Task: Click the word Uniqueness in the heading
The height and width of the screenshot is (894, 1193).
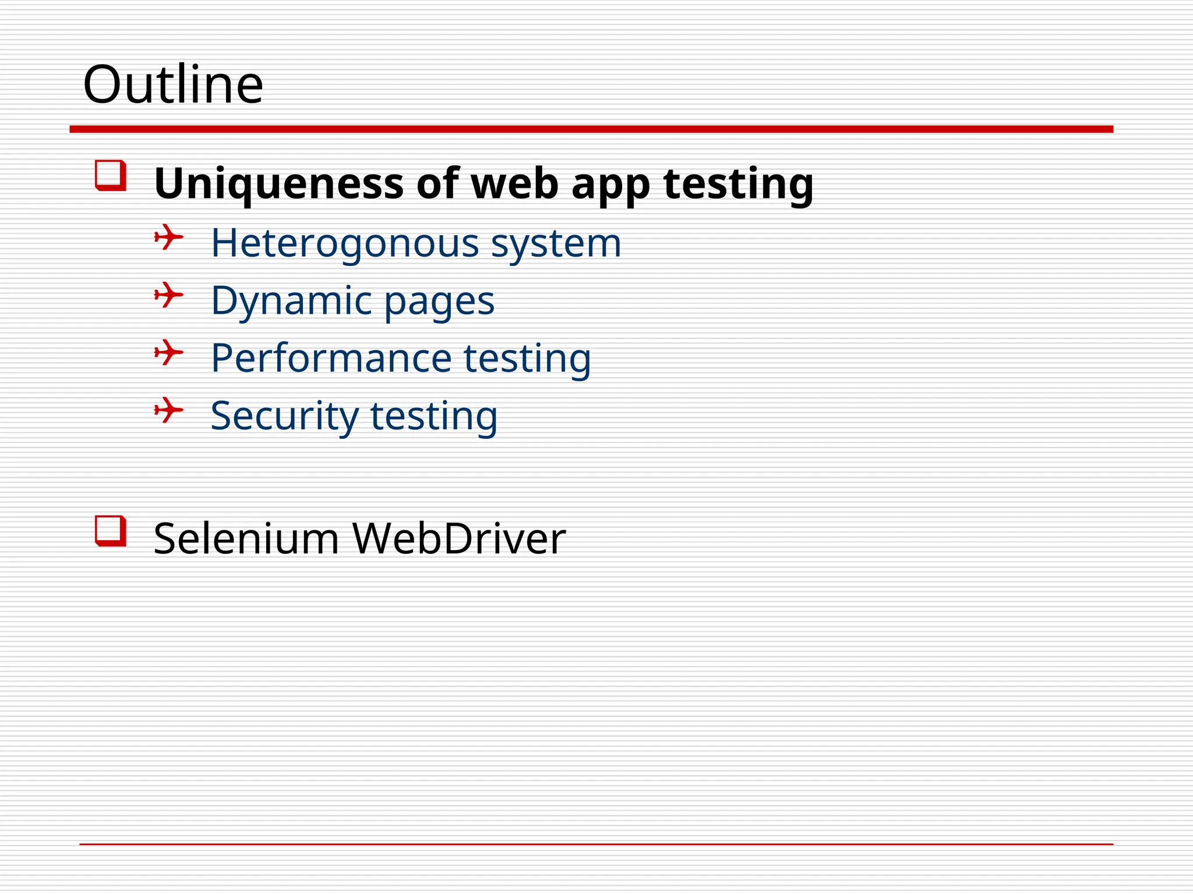Action: [279, 184]
